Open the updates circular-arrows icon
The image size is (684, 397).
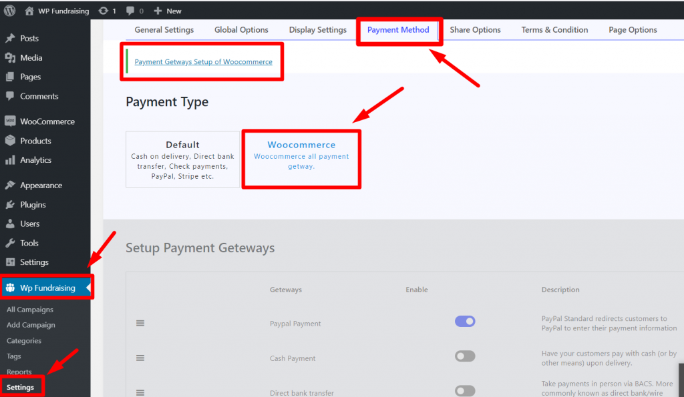(x=104, y=11)
